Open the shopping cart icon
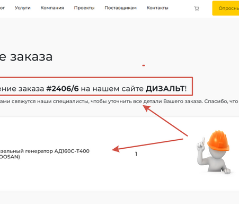The width and height of the screenshot is (239, 204). click(x=197, y=8)
